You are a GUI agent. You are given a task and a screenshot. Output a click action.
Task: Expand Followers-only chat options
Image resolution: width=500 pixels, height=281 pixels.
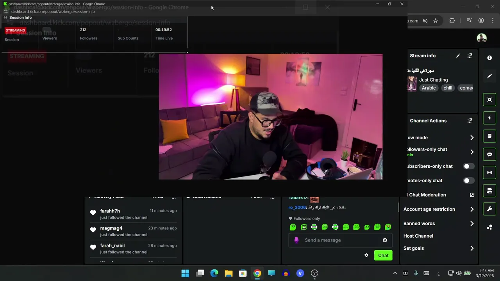pyautogui.click(x=472, y=152)
